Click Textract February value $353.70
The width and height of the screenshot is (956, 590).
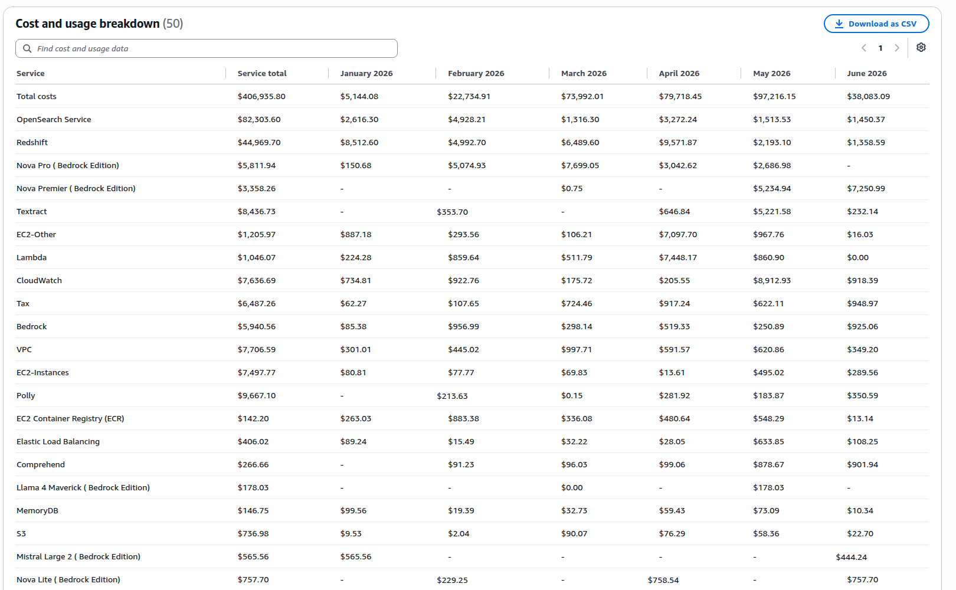(x=453, y=212)
